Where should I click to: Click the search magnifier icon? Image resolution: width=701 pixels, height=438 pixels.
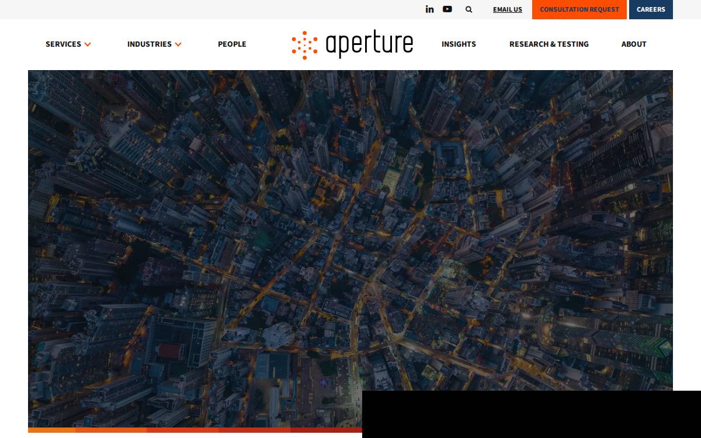click(x=469, y=9)
